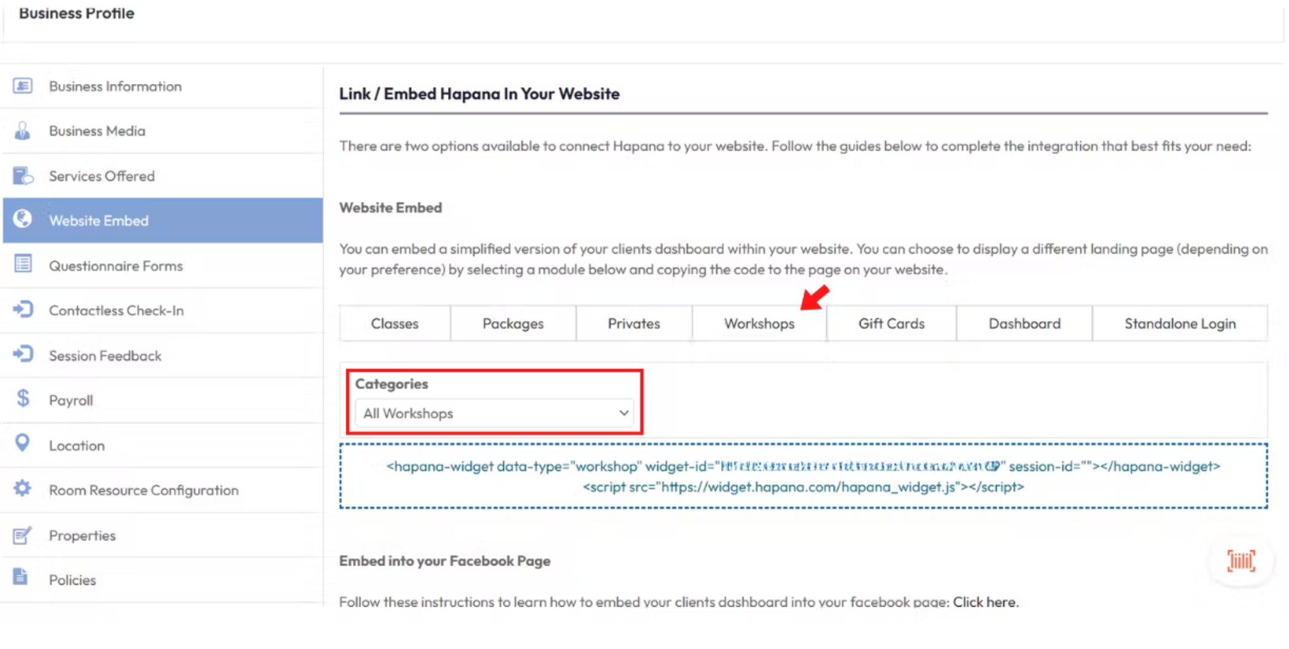The height and width of the screenshot is (649, 1289).
Task: Click the Services Offered icon
Action: coord(23,176)
